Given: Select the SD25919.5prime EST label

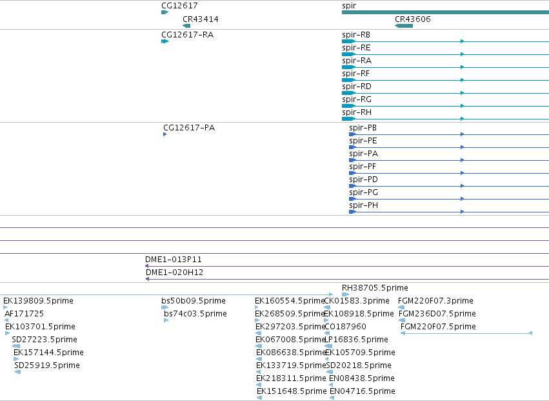Looking at the screenshot, I should (x=47, y=366).
